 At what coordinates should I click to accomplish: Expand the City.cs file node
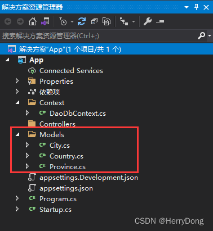tap(27, 145)
